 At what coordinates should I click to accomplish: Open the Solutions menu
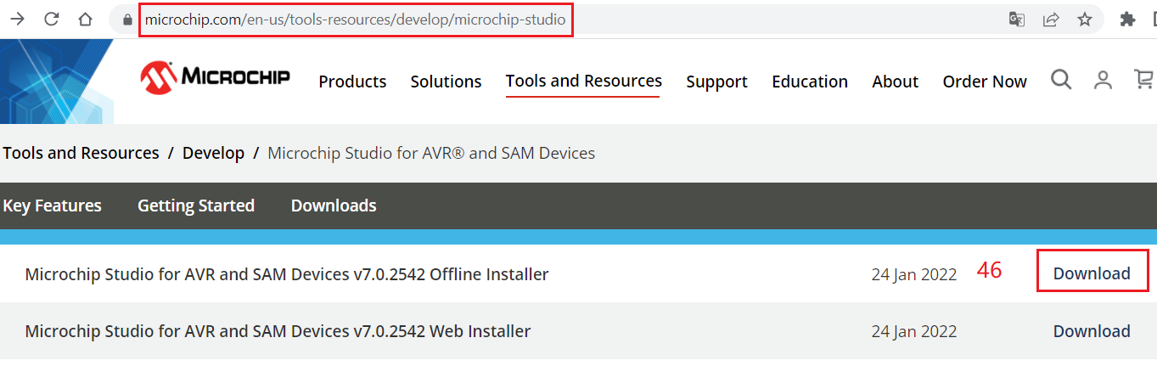[446, 82]
